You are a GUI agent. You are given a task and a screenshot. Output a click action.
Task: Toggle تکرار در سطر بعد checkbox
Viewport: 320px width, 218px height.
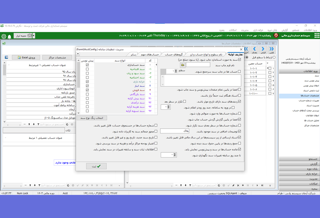coord(185,101)
